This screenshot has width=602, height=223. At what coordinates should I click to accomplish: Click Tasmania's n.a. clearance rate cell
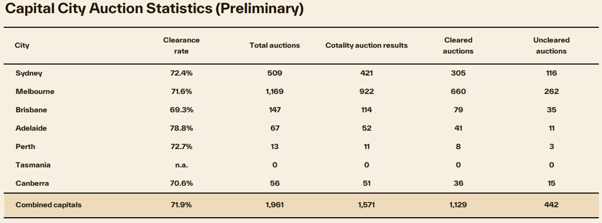tap(181, 165)
